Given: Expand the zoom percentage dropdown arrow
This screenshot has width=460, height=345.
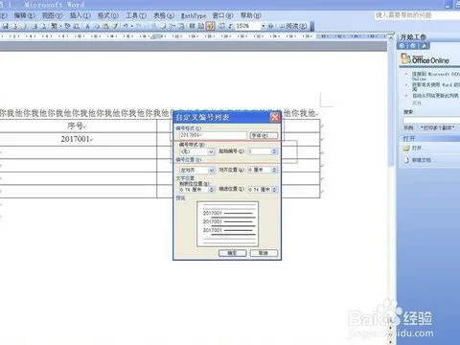Looking at the screenshot, I should pyautogui.click(x=264, y=26).
